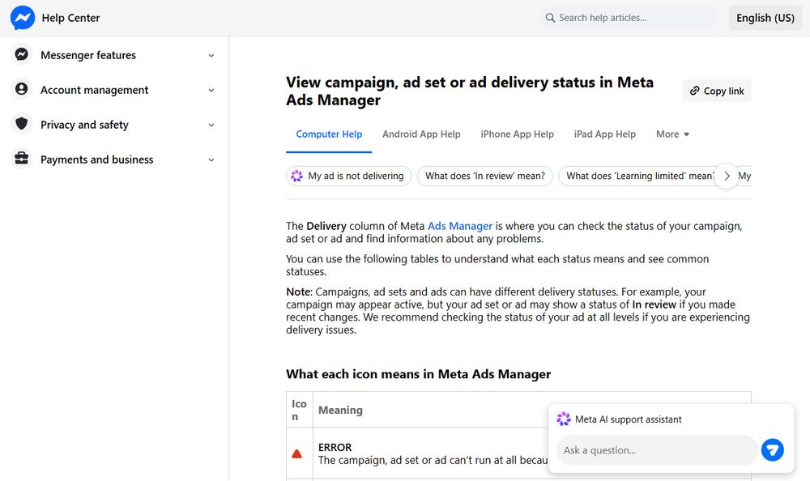Click the Payments and business briefcase icon
This screenshot has height=481, width=810.
[x=22, y=159]
